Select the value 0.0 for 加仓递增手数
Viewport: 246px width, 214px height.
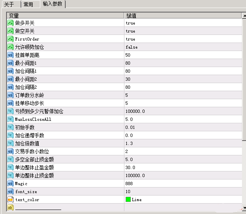coord(129,135)
